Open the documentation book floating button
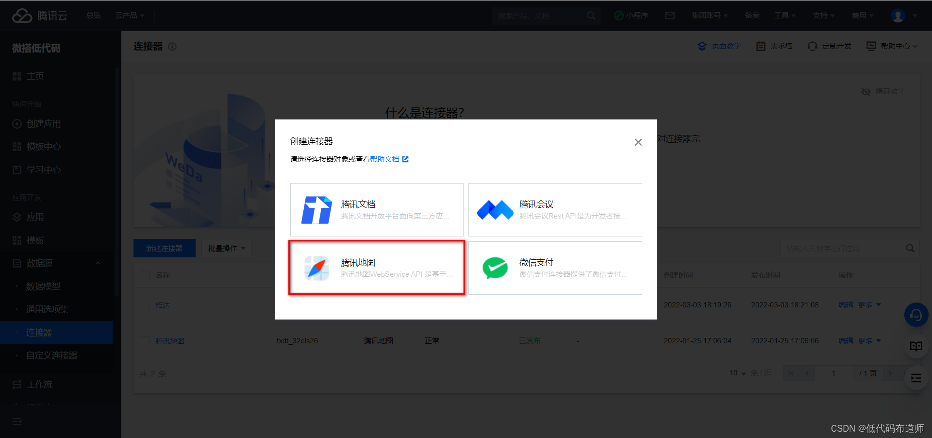This screenshot has width=932, height=438. (x=916, y=346)
